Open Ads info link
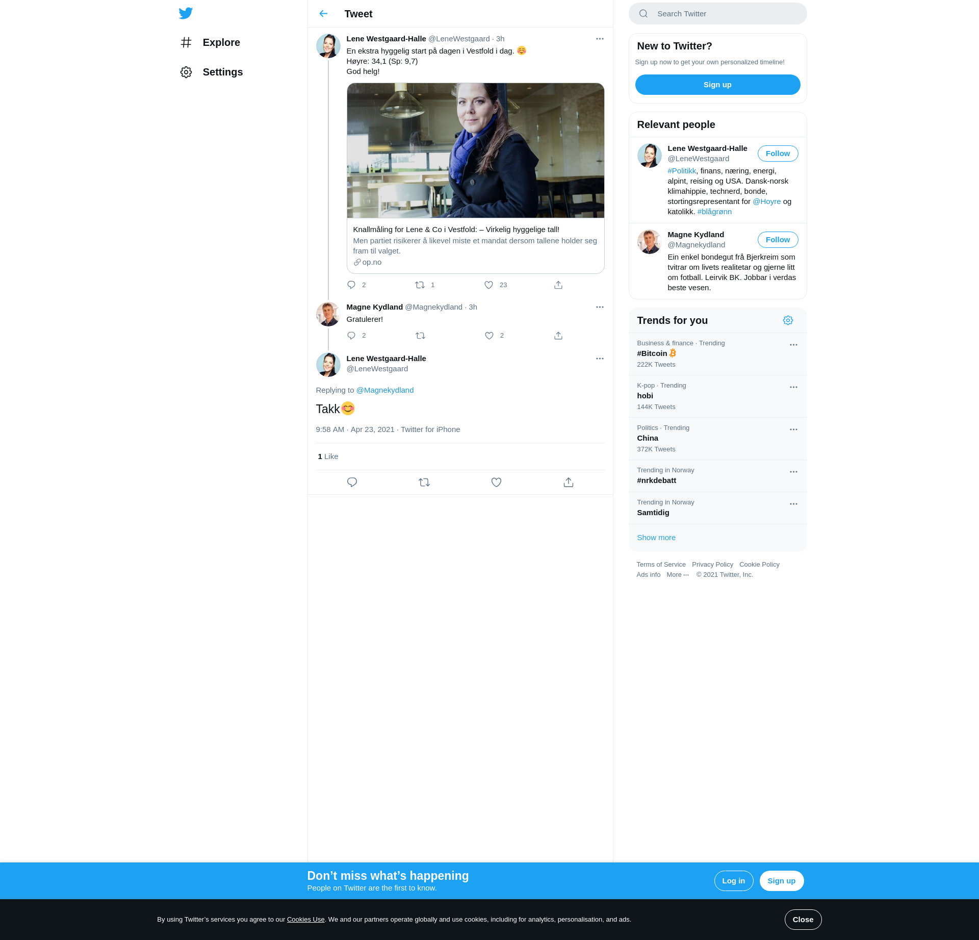 click(648, 575)
